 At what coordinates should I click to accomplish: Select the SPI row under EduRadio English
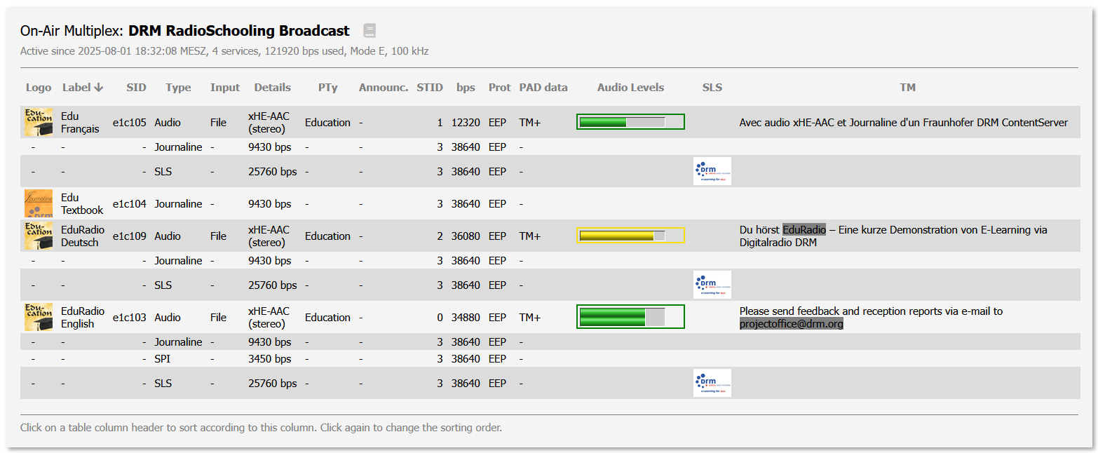pyautogui.click(x=163, y=358)
